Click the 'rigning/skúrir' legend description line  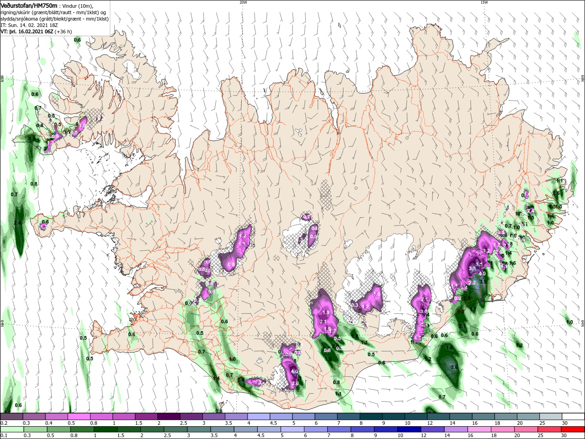(x=53, y=12)
